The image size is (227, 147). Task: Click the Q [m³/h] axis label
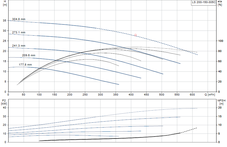click(210, 95)
